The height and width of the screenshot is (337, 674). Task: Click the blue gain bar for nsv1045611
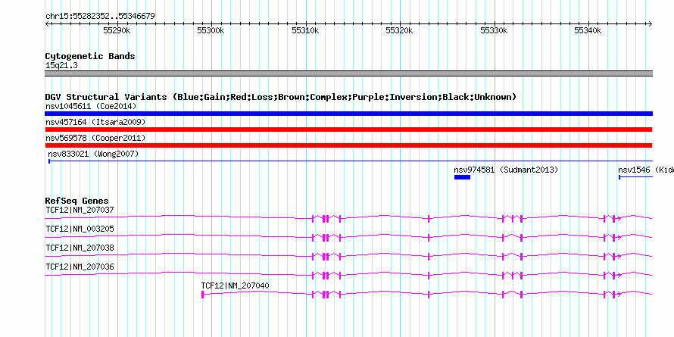point(348,114)
